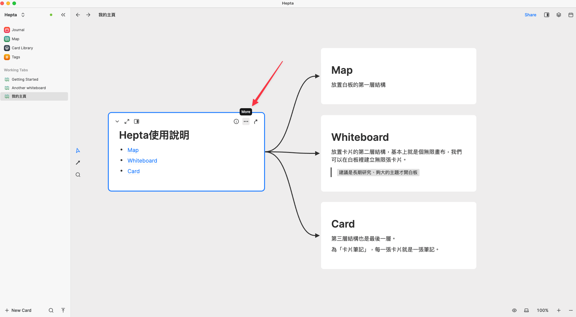
Task: Toggle presentation mode icon near zoom
Action: (526, 310)
